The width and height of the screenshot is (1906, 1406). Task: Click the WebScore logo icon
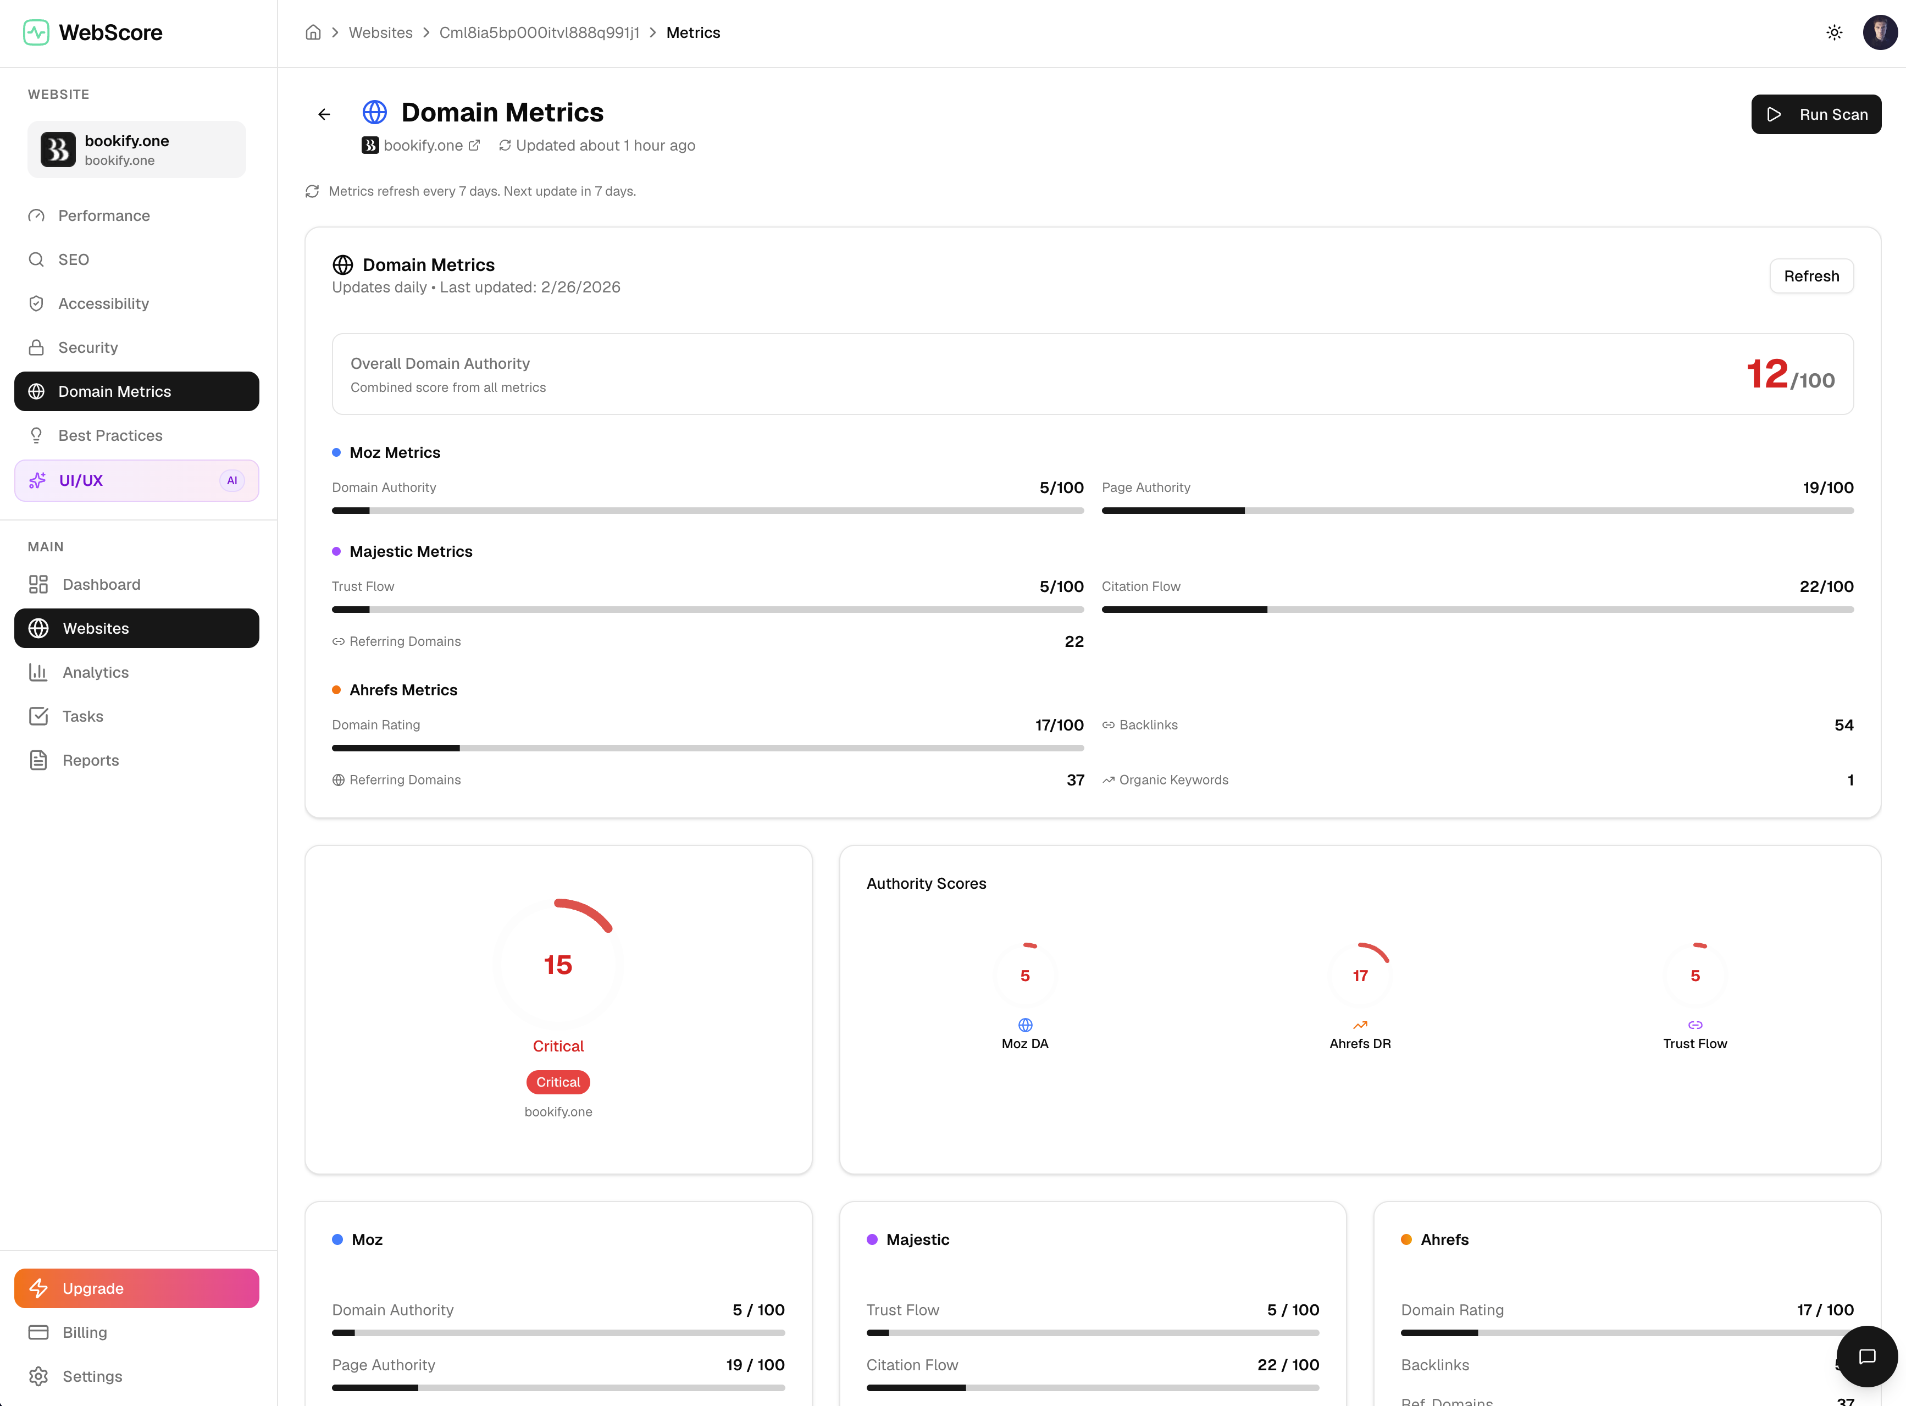point(36,32)
